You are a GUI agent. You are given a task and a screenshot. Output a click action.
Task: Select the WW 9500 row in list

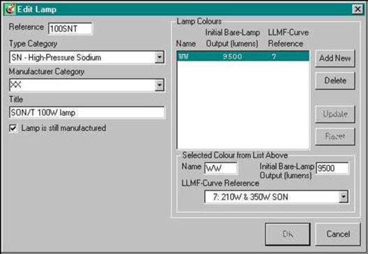tap(243, 56)
